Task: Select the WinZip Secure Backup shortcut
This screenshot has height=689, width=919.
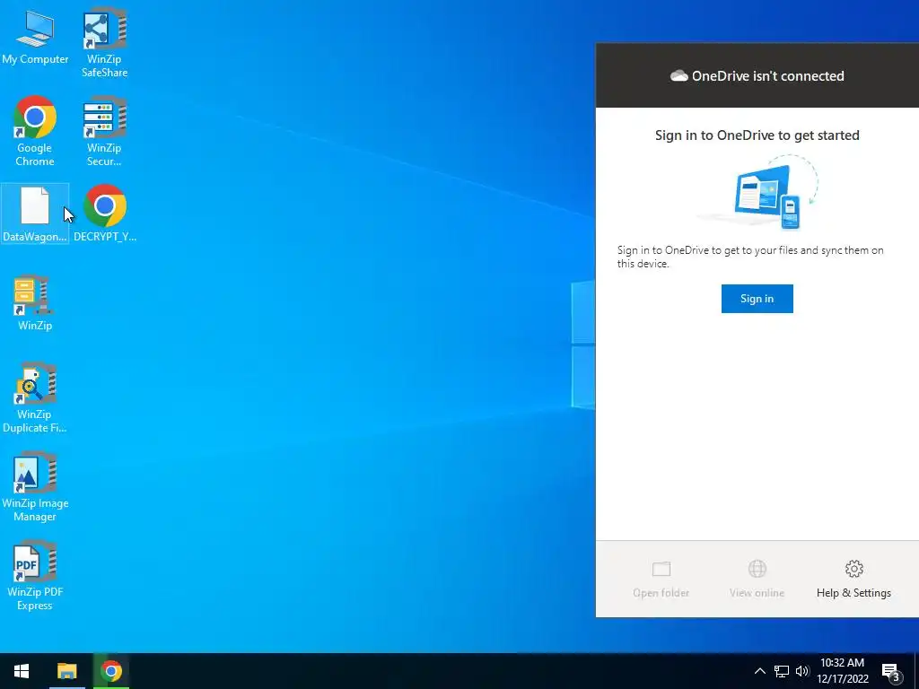Action: pos(104,131)
